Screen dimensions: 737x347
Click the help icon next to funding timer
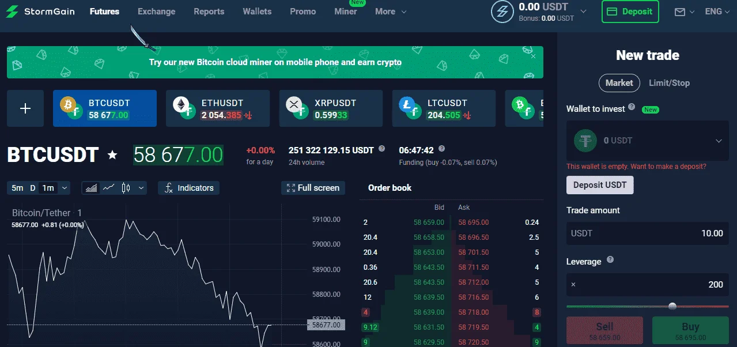point(442,149)
